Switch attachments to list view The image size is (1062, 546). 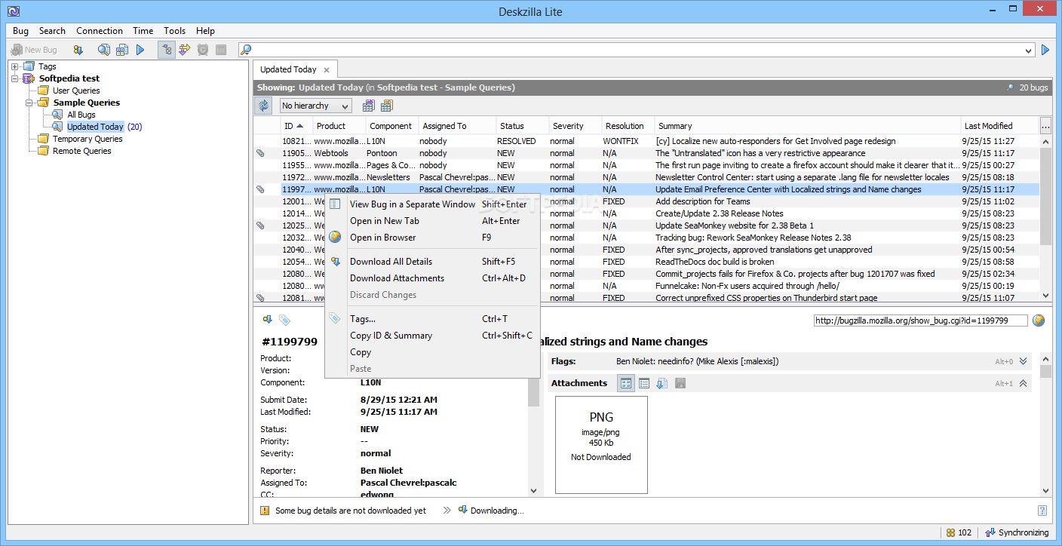(x=644, y=384)
